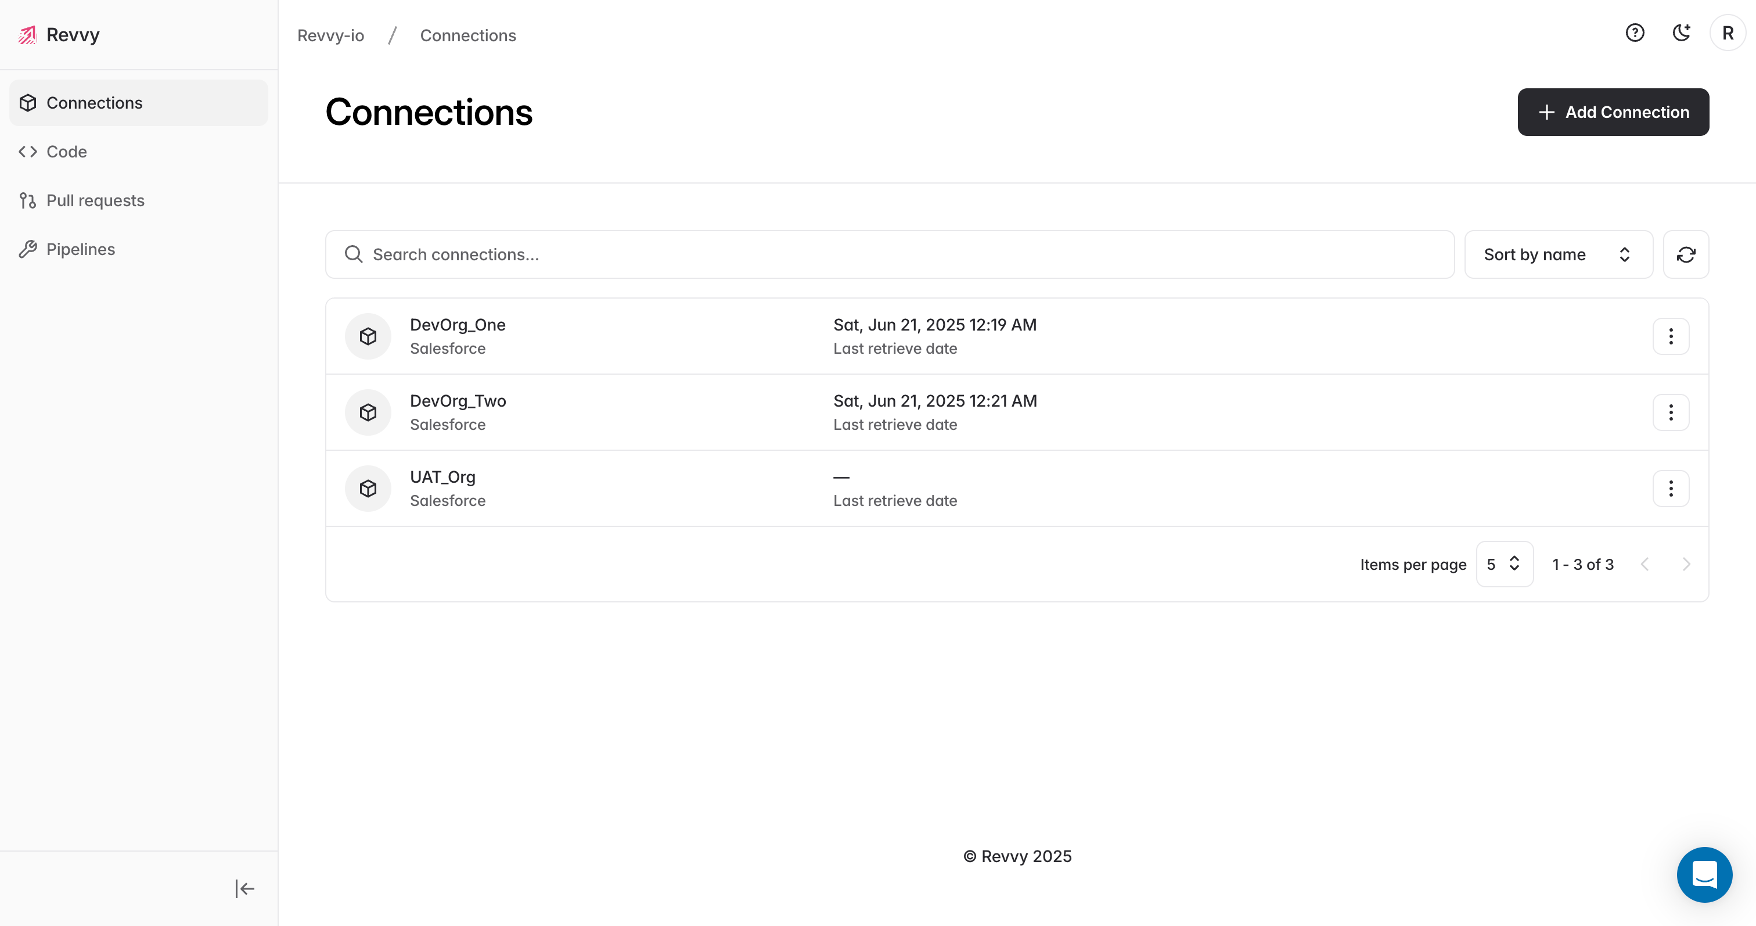
Task: Click the Revvy logo icon
Action: (28, 35)
